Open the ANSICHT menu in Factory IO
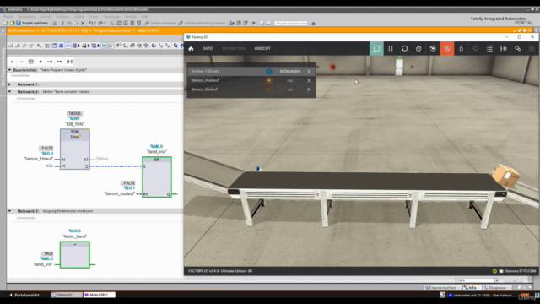The image size is (540, 304). tap(262, 49)
